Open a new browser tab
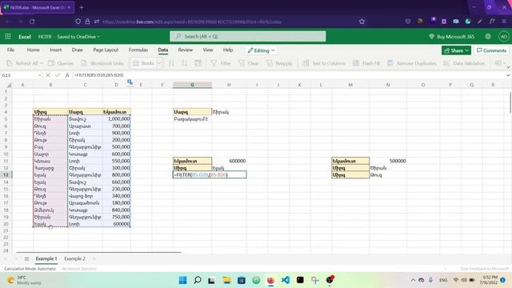Screen dimensions: 512x288 point(82,7)
